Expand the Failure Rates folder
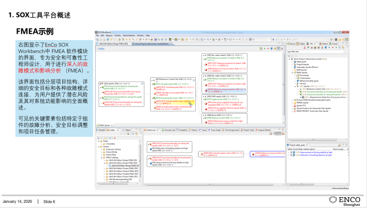 pyautogui.click(x=102, y=155)
